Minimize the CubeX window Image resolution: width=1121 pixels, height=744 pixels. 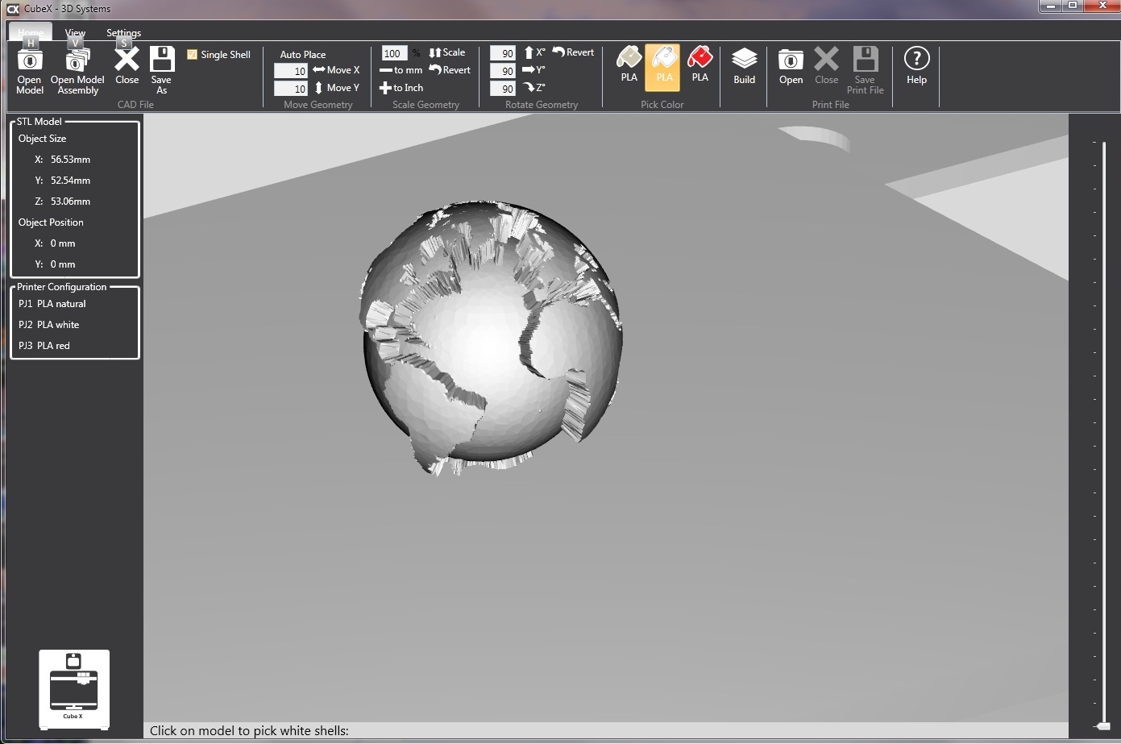[x=1050, y=6]
